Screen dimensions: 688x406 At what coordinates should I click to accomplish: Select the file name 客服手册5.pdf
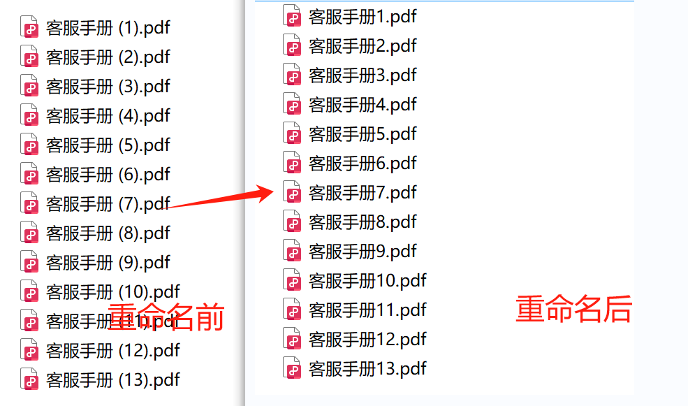363,134
